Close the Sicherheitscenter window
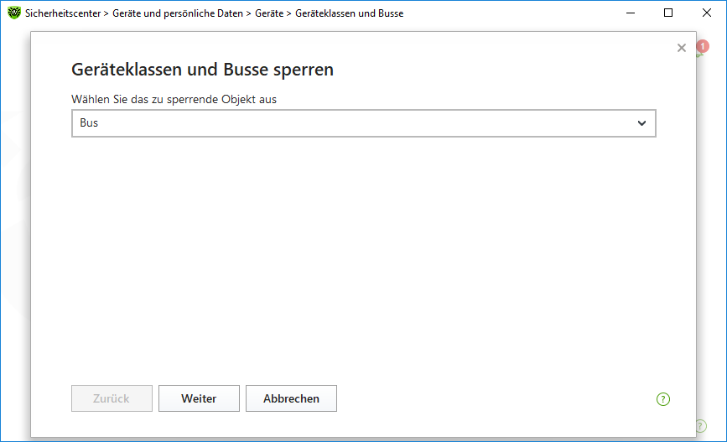Screen dimensions: 727x442 pos(707,13)
